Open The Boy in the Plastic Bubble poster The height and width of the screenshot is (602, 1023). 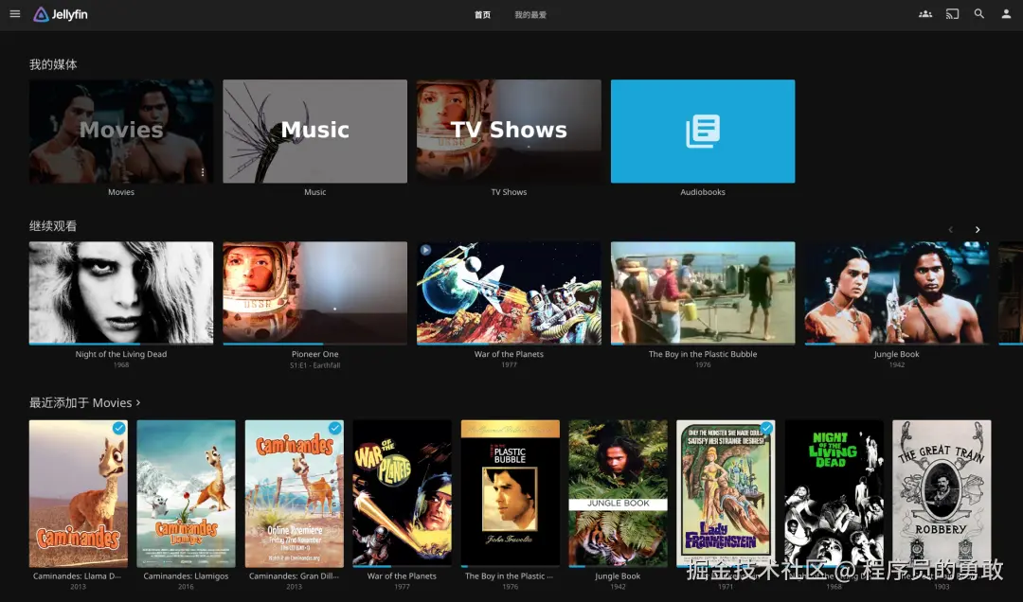511,493
